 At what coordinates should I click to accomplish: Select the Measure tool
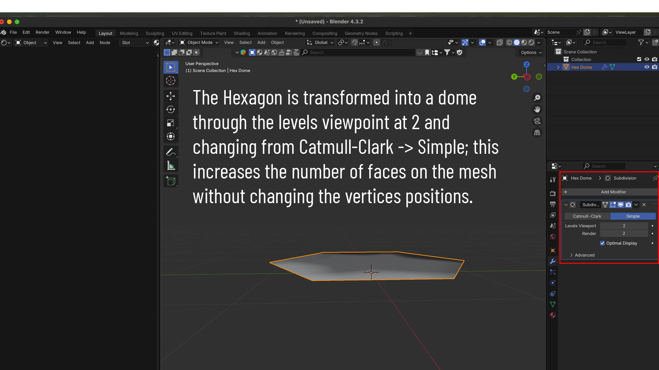coord(171,166)
